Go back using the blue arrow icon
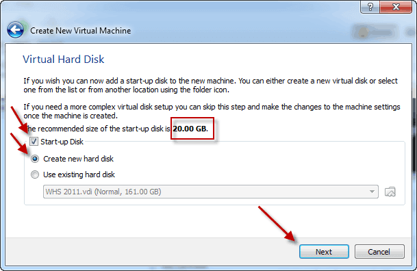This screenshot has width=417, height=271. (x=16, y=30)
